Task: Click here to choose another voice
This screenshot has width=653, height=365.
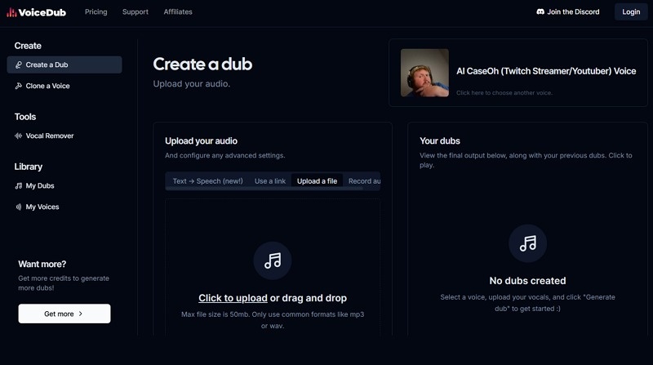Action: (x=504, y=93)
